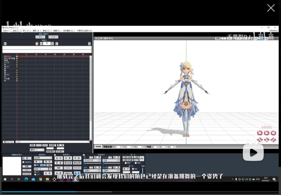
Task: Click the 正面 front view button
Action: coord(125,157)
